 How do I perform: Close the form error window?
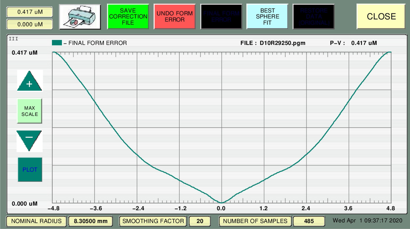[x=381, y=16]
